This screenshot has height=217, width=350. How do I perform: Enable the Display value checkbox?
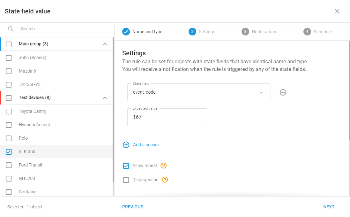(x=126, y=180)
